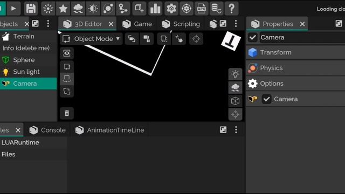Close the Properties tab

coord(302,24)
